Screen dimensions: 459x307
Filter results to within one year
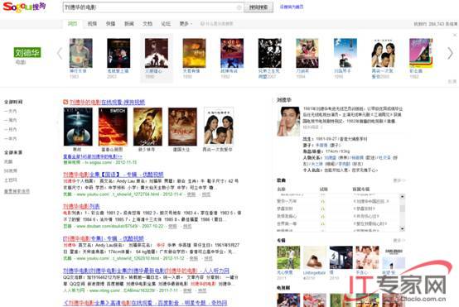coord(11,138)
